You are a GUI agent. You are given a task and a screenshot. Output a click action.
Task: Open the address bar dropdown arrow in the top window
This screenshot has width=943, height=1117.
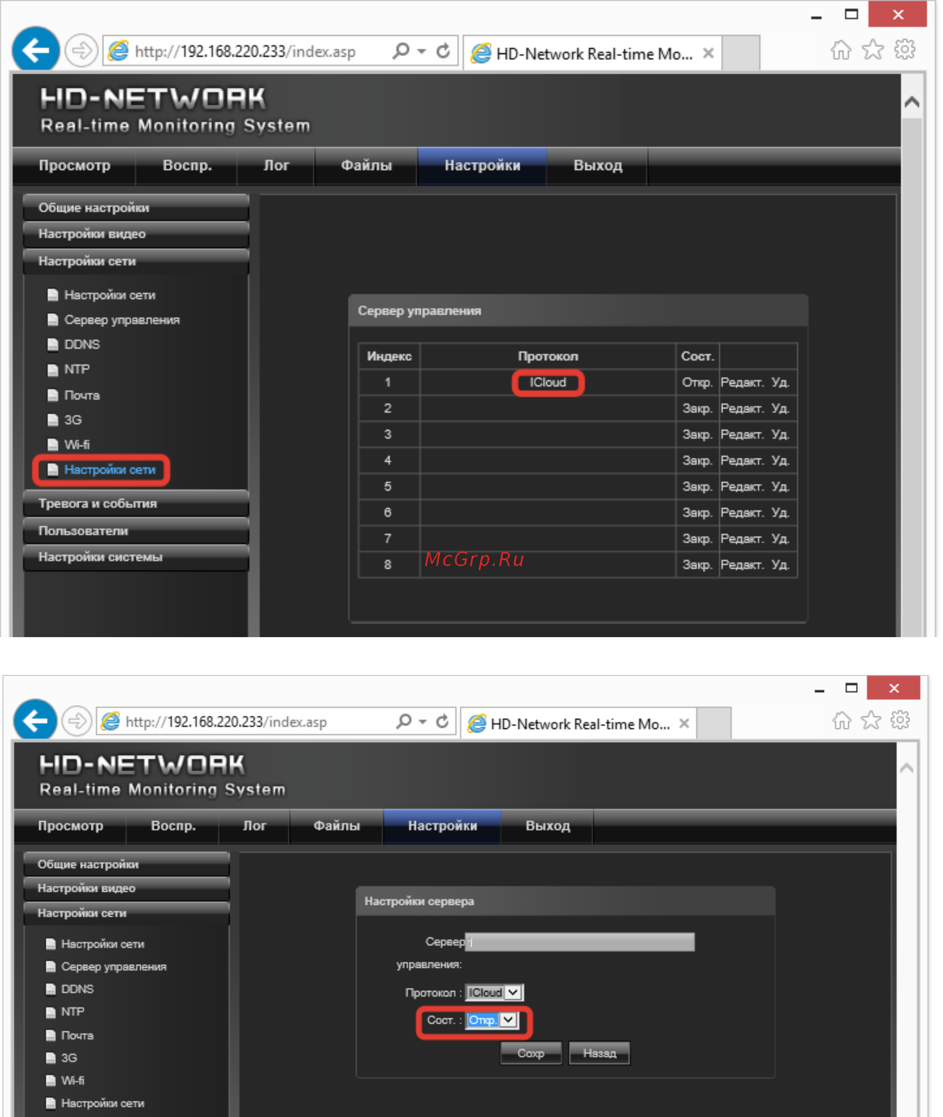tap(422, 51)
